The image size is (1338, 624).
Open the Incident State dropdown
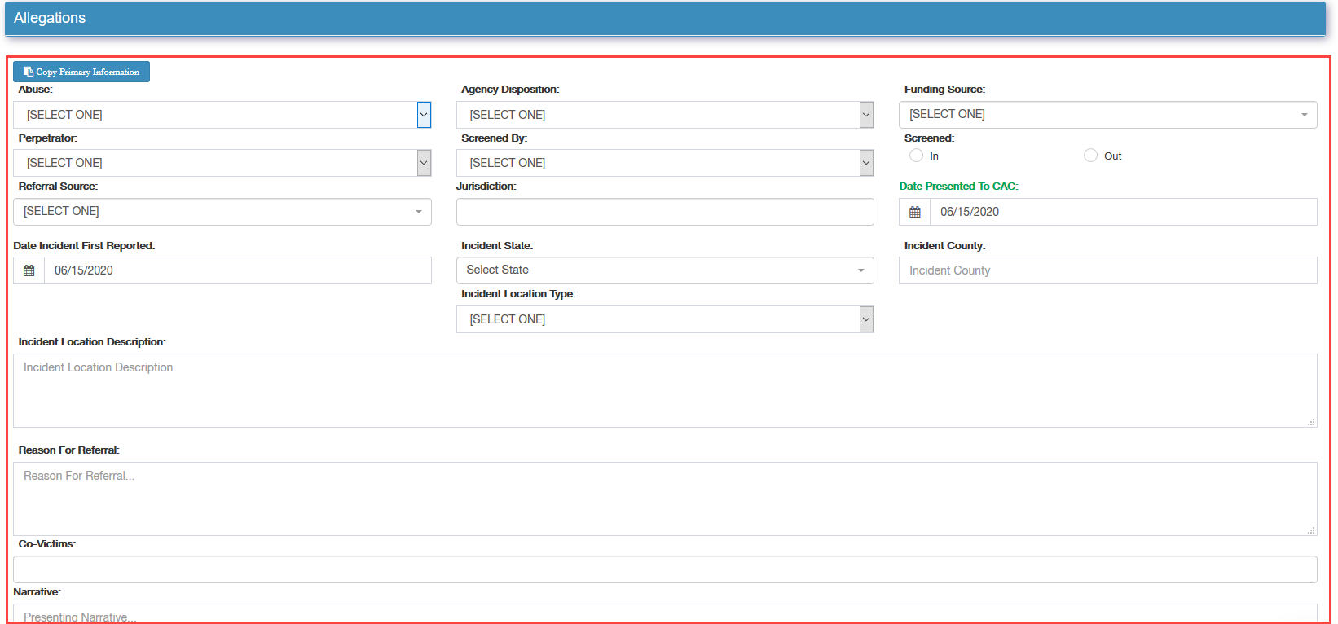(x=665, y=270)
